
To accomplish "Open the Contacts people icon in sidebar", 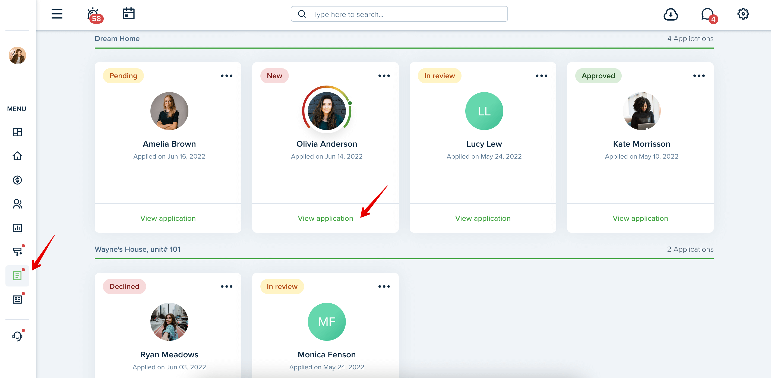I will tap(17, 204).
